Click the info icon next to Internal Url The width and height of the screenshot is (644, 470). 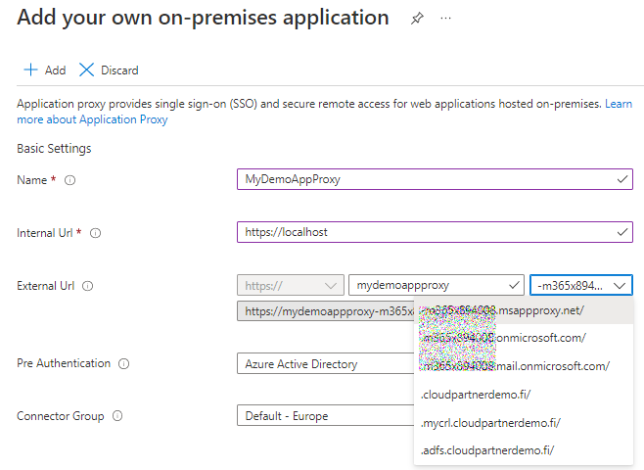[x=95, y=233]
